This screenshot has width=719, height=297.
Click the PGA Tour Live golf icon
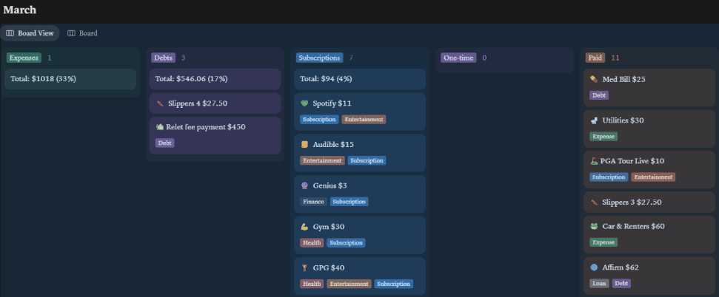[595, 161]
